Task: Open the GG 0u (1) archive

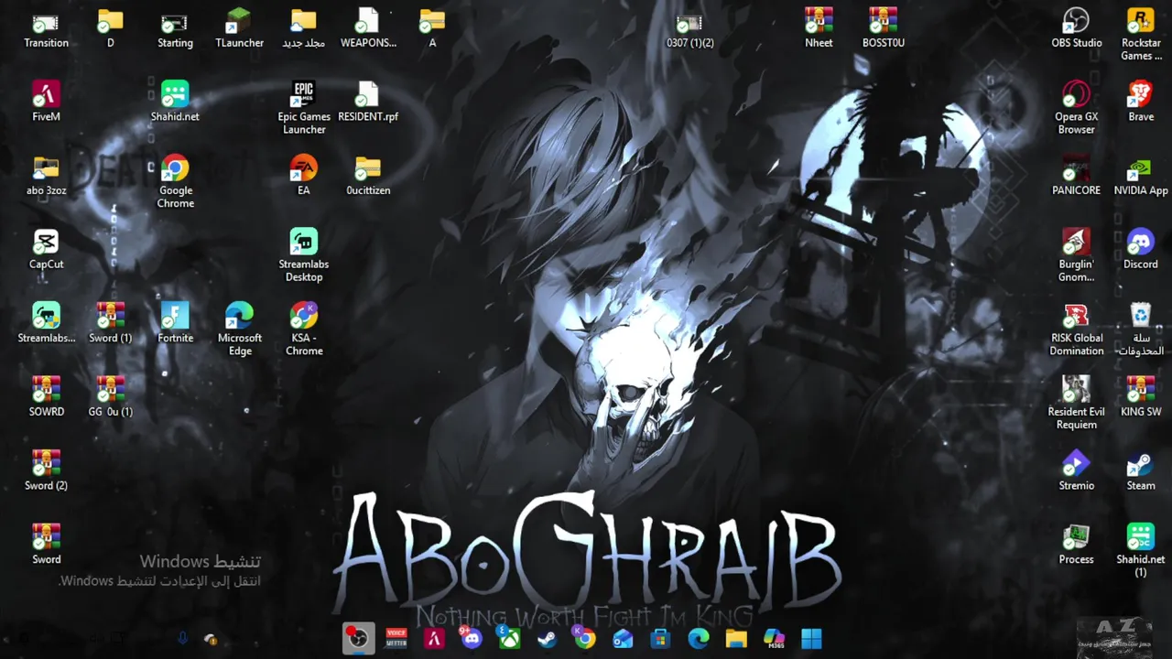Action: pyautogui.click(x=110, y=397)
